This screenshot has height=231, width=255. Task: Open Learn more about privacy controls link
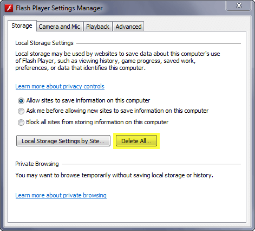coord(60,86)
